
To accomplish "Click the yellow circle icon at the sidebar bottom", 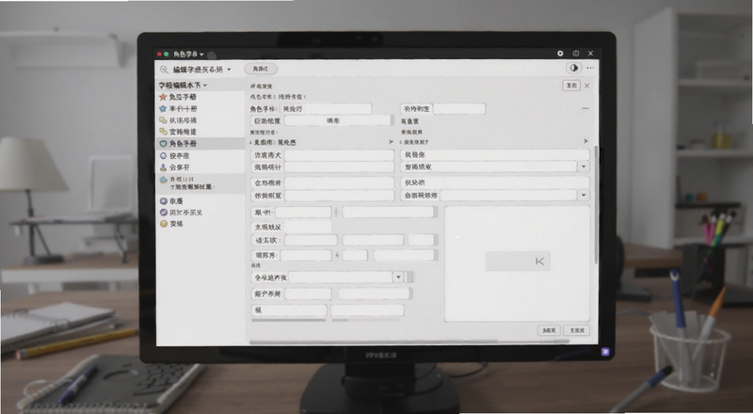I will click(x=163, y=224).
